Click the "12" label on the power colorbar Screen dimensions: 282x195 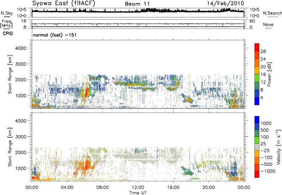pyautogui.click(x=263, y=82)
